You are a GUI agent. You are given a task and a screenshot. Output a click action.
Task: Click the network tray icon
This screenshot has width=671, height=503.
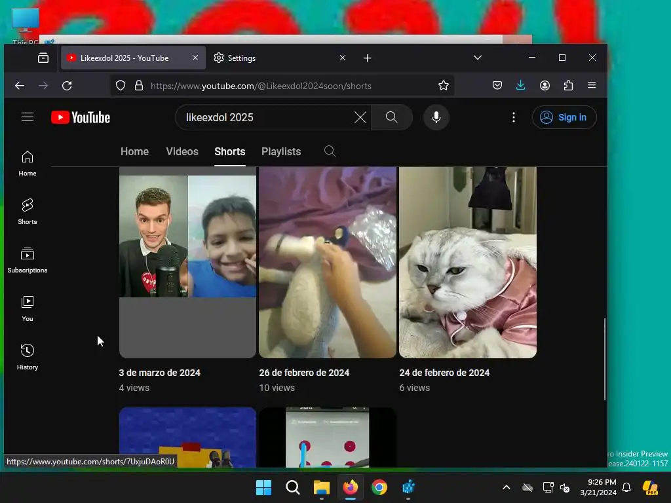548,487
